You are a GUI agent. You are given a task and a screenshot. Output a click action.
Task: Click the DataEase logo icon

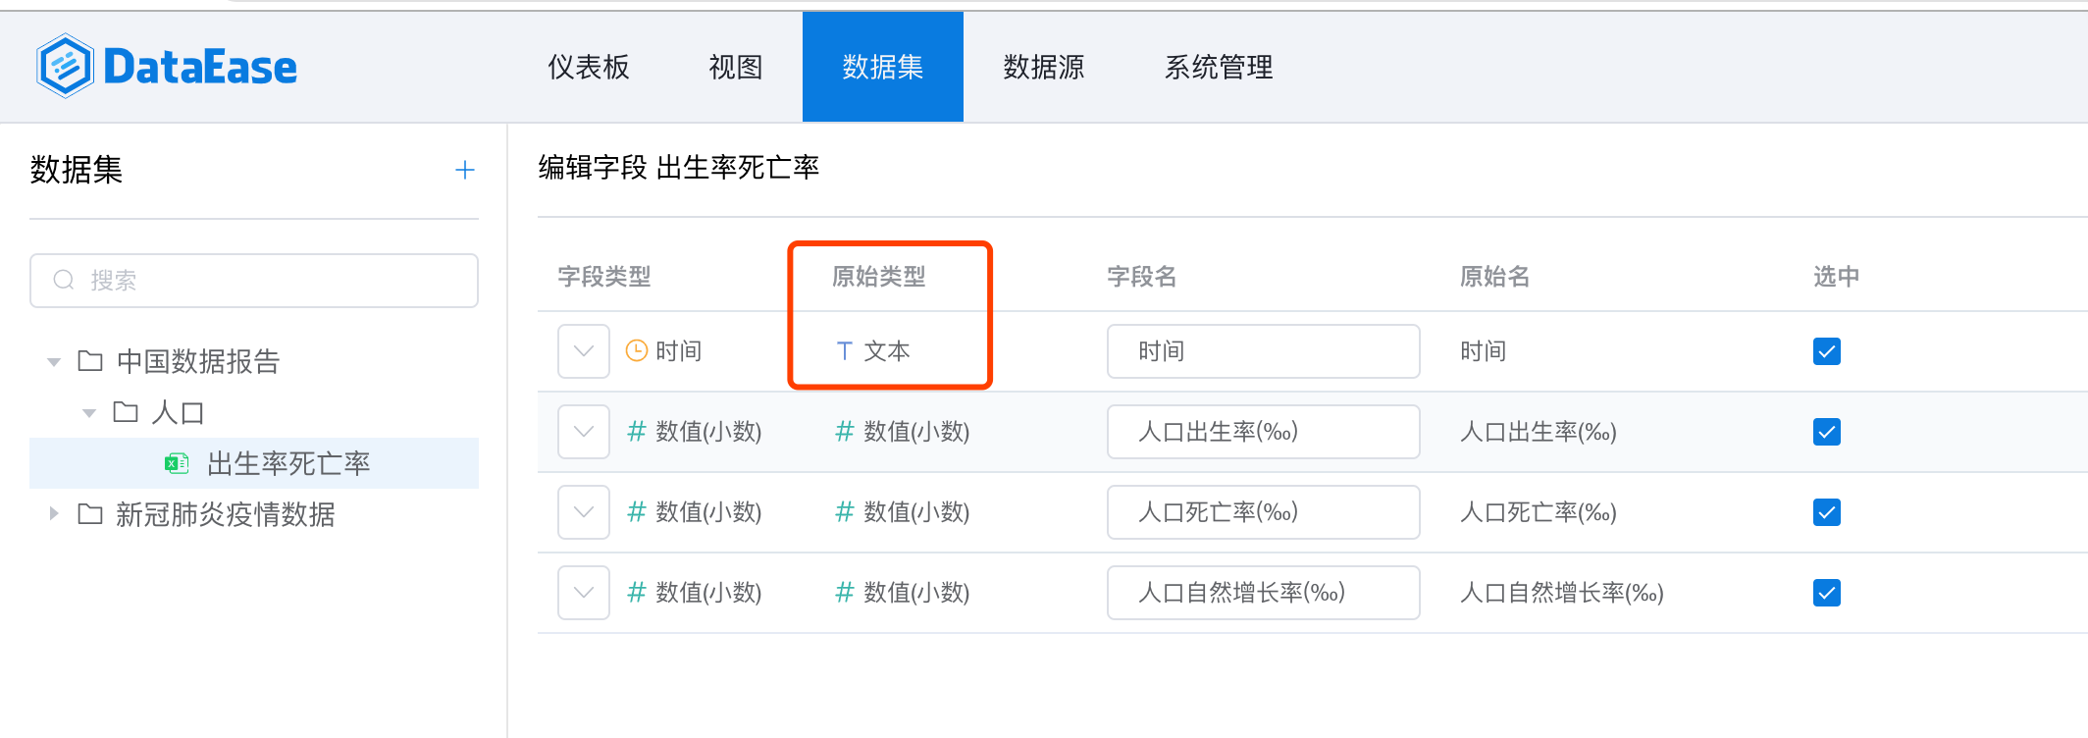[65, 67]
